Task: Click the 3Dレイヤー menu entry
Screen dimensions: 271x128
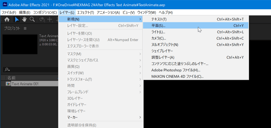Action: coord(101,98)
